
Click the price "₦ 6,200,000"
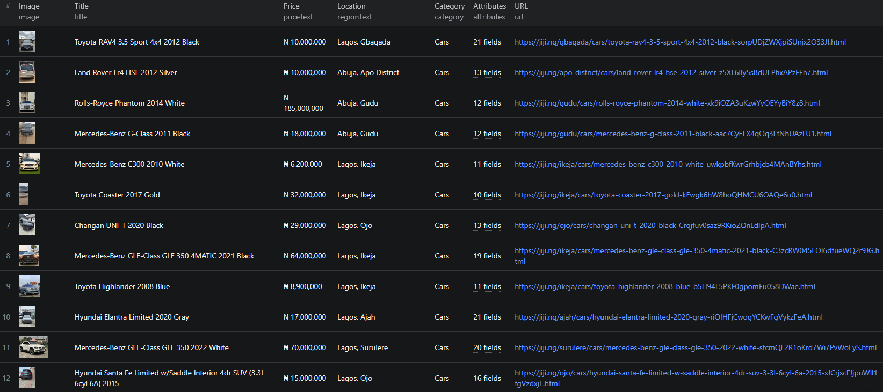coord(303,164)
